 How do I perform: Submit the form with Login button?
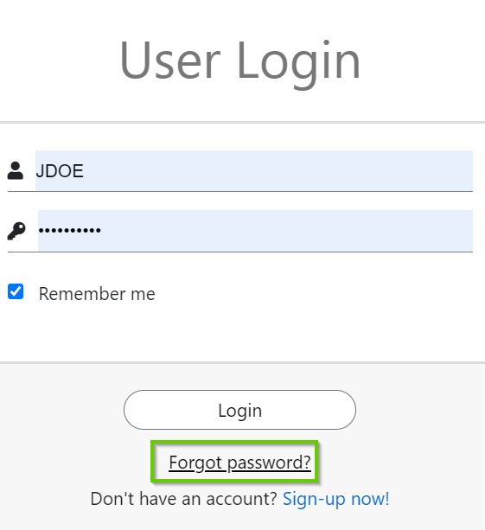pyautogui.click(x=239, y=410)
